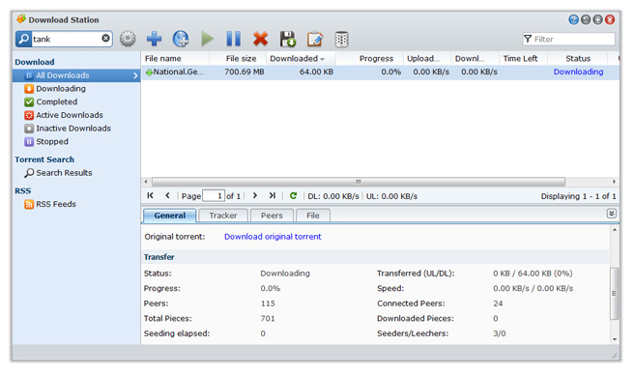The image size is (634, 375).
Task: Switch to the Tracker tab
Action: point(223,216)
